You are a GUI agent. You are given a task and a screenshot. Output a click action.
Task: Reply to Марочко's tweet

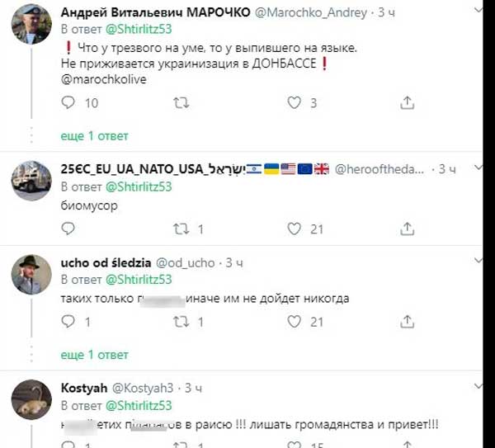click(69, 103)
